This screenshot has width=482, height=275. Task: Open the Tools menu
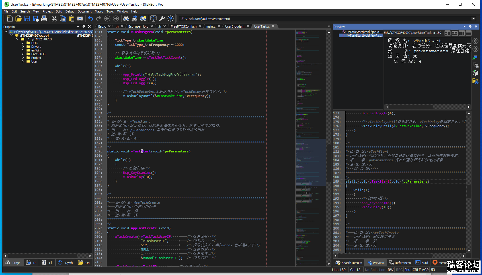110,11
